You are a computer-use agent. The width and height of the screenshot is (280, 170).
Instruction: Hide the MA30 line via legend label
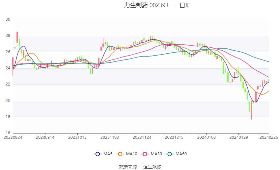coord(156,154)
